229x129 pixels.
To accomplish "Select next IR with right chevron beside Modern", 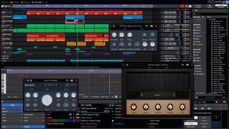I will pyautogui.click(x=174, y=95).
